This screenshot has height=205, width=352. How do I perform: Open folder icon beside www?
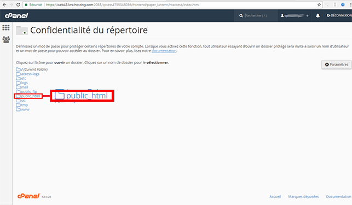[x=18, y=109]
